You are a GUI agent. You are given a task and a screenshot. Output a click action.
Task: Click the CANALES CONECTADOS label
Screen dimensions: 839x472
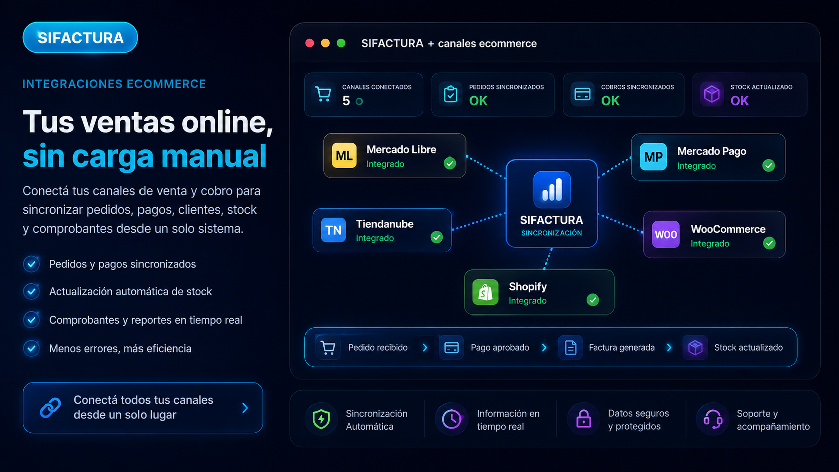[x=377, y=87]
